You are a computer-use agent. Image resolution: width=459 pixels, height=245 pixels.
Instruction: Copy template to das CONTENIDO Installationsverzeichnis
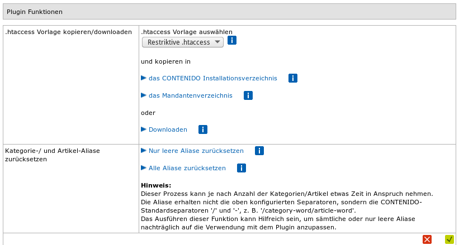[x=212, y=79]
